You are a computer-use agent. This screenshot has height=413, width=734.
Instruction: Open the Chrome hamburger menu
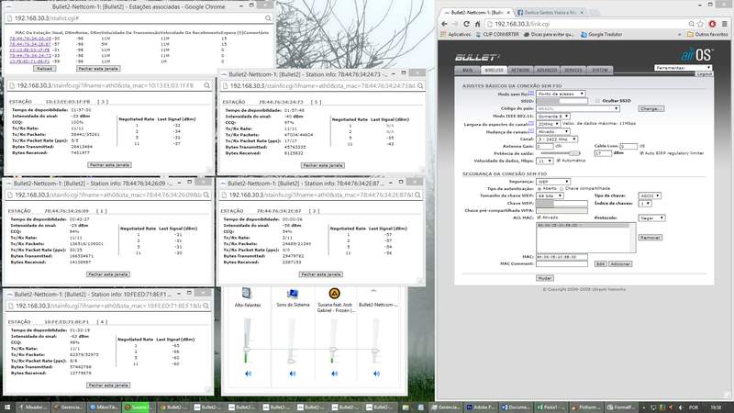(724, 24)
